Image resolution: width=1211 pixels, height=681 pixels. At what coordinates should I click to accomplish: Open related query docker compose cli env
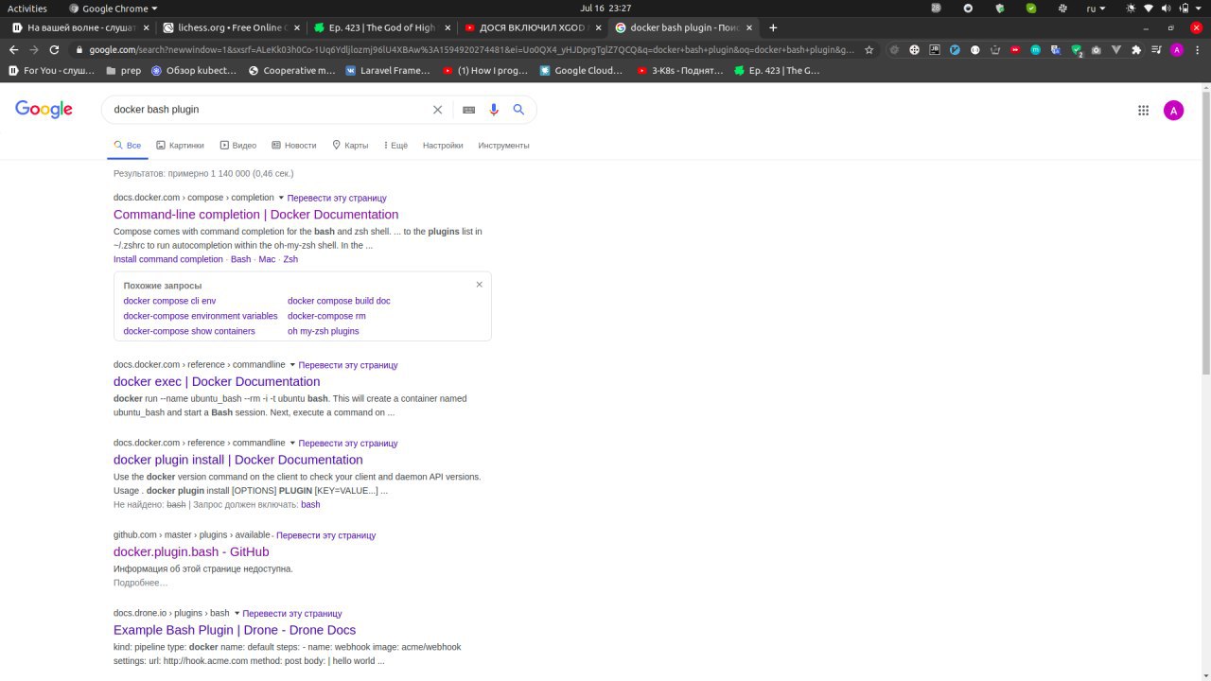(169, 301)
